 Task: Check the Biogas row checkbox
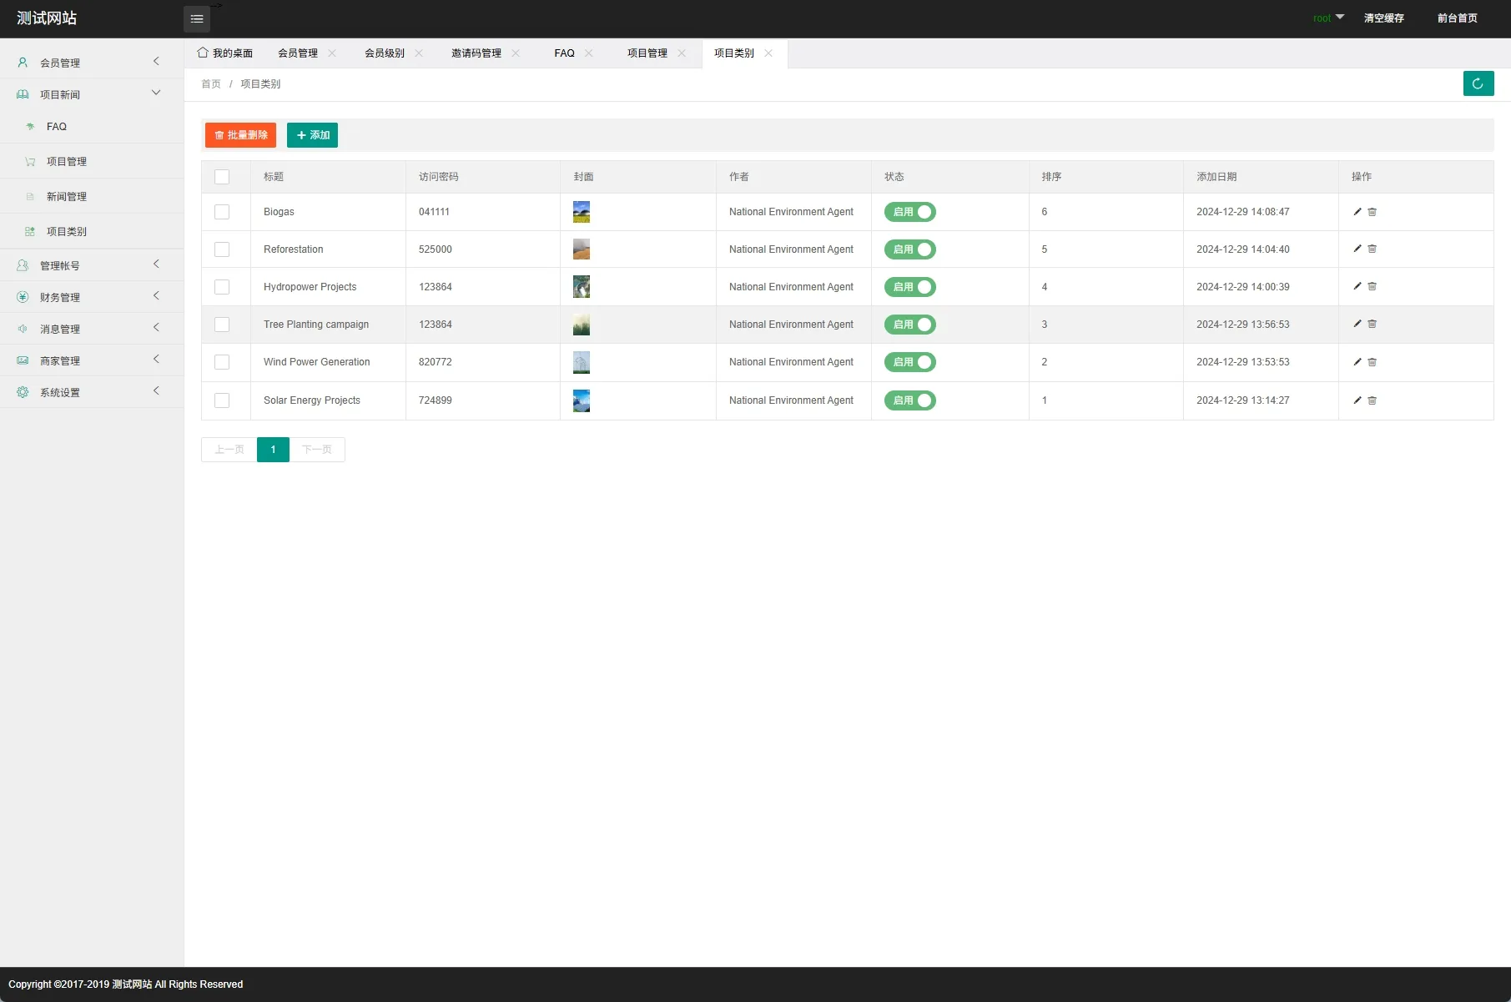pyautogui.click(x=222, y=212)
